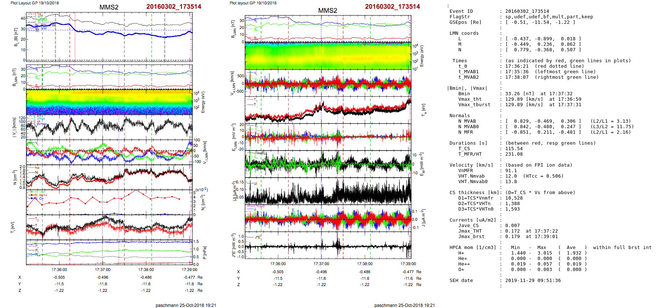Click the red event ID heading above right plot
This screenshot has height=308, width=661.
[x=392, y=7]
